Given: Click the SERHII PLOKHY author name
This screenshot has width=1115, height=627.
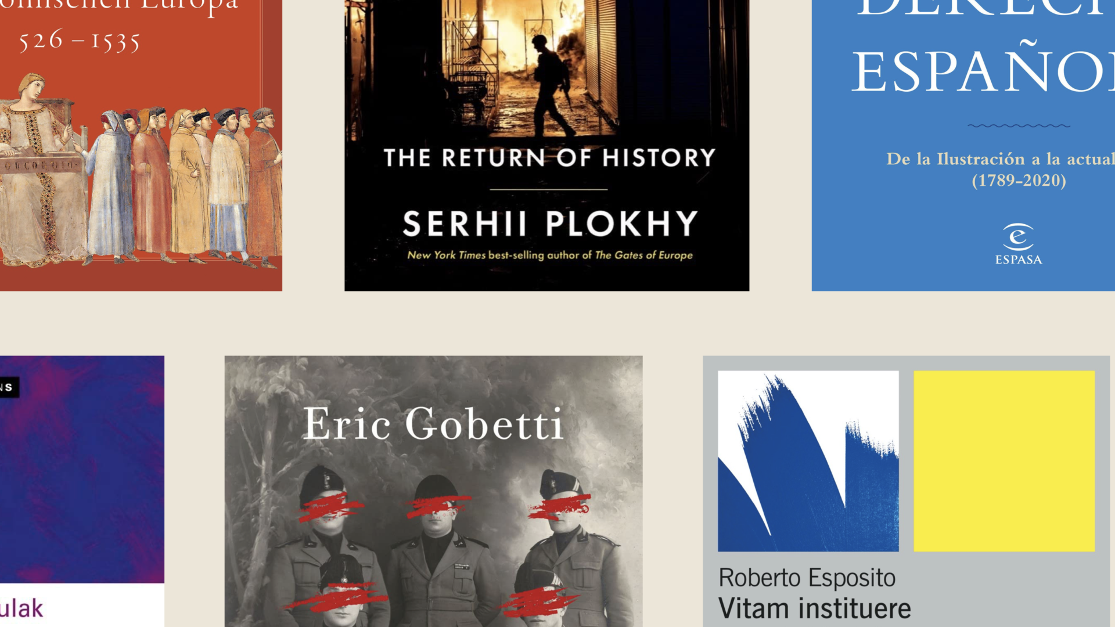Looking at the screenshot, I should 550,224.
